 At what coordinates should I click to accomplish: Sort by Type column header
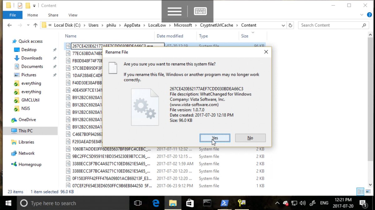203,36
